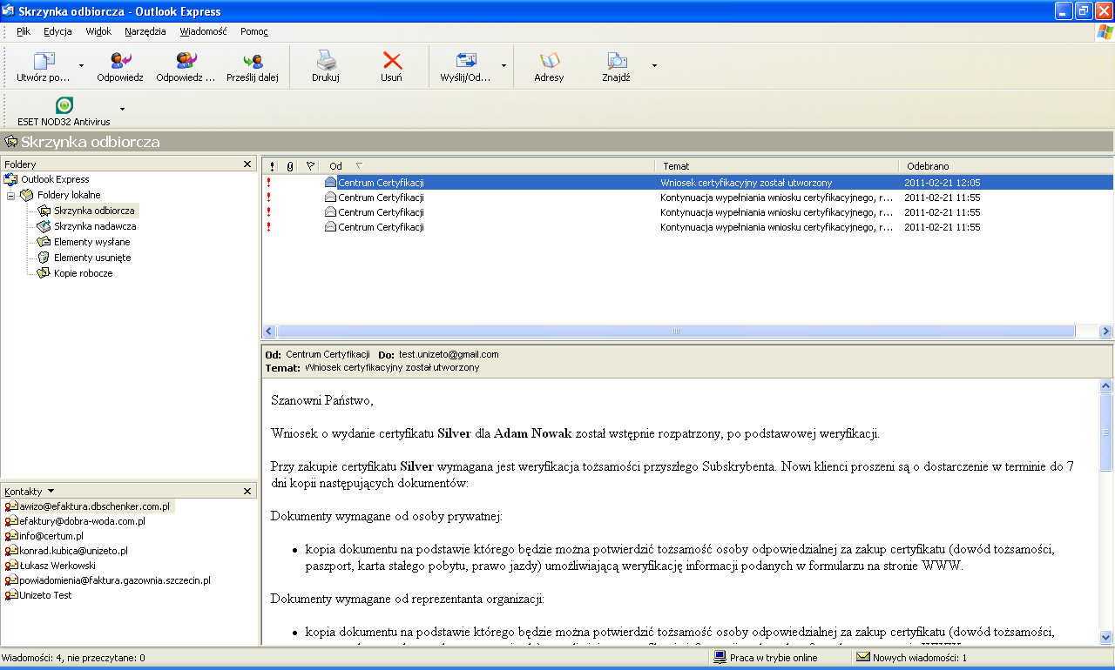
Task: Click the message list horizontal scrollbar thumb
Action: pos(676,332)
